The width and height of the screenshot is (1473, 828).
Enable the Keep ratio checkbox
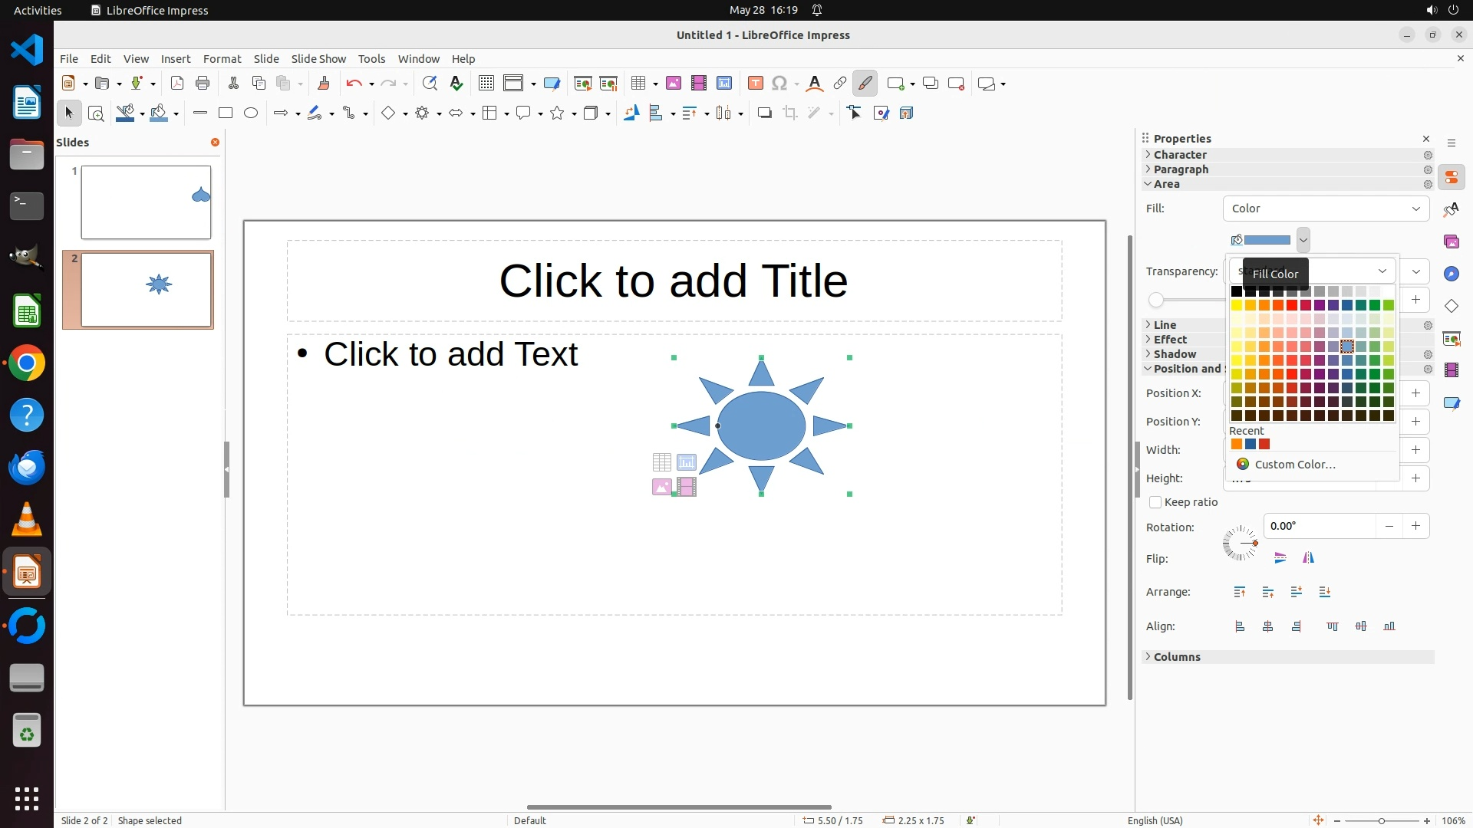click(1155, 502)
